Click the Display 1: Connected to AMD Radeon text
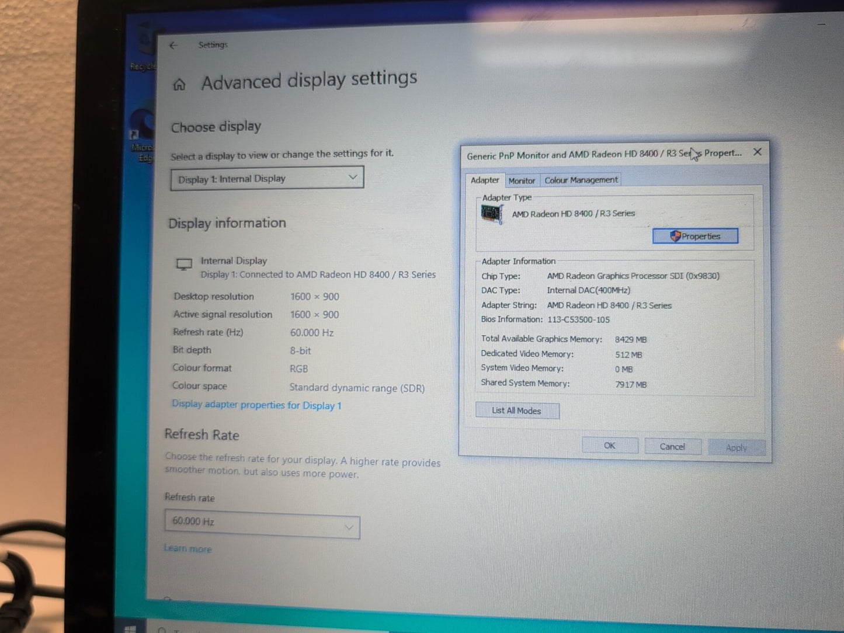 pyautogui.click(x=318, y=274)
